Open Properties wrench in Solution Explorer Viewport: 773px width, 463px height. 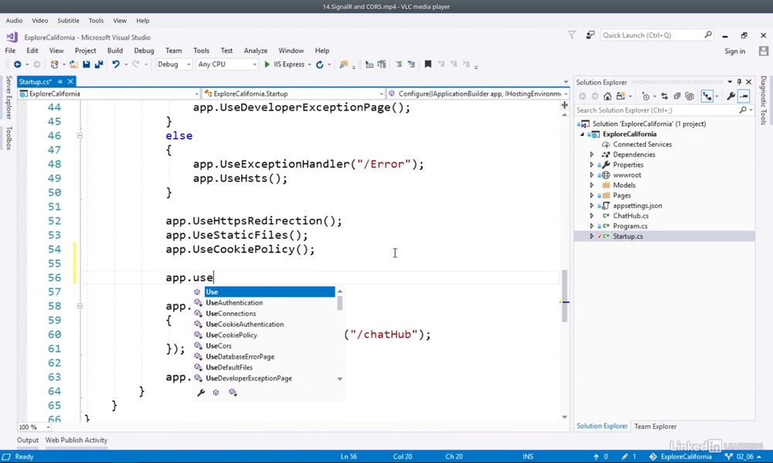click(x=731, y=96)
